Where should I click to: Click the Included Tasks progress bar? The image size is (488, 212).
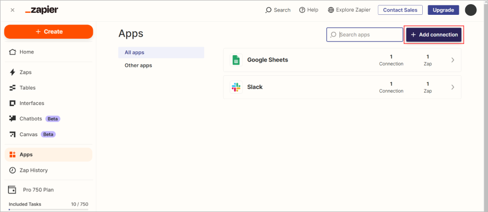49,209
